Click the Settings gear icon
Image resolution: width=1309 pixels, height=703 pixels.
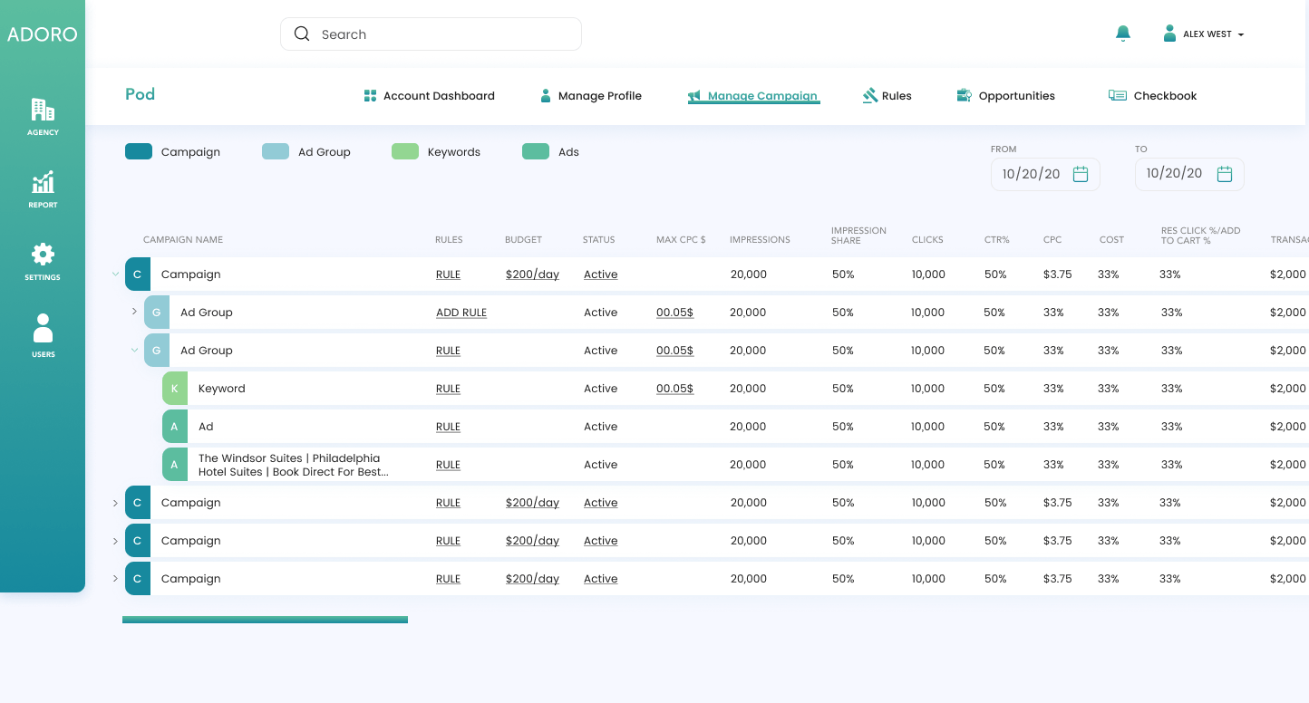43,255
